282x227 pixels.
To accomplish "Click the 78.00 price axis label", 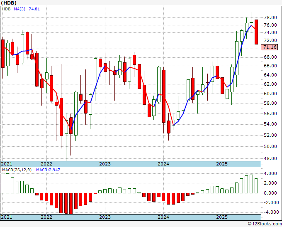I will pos(270,18).
